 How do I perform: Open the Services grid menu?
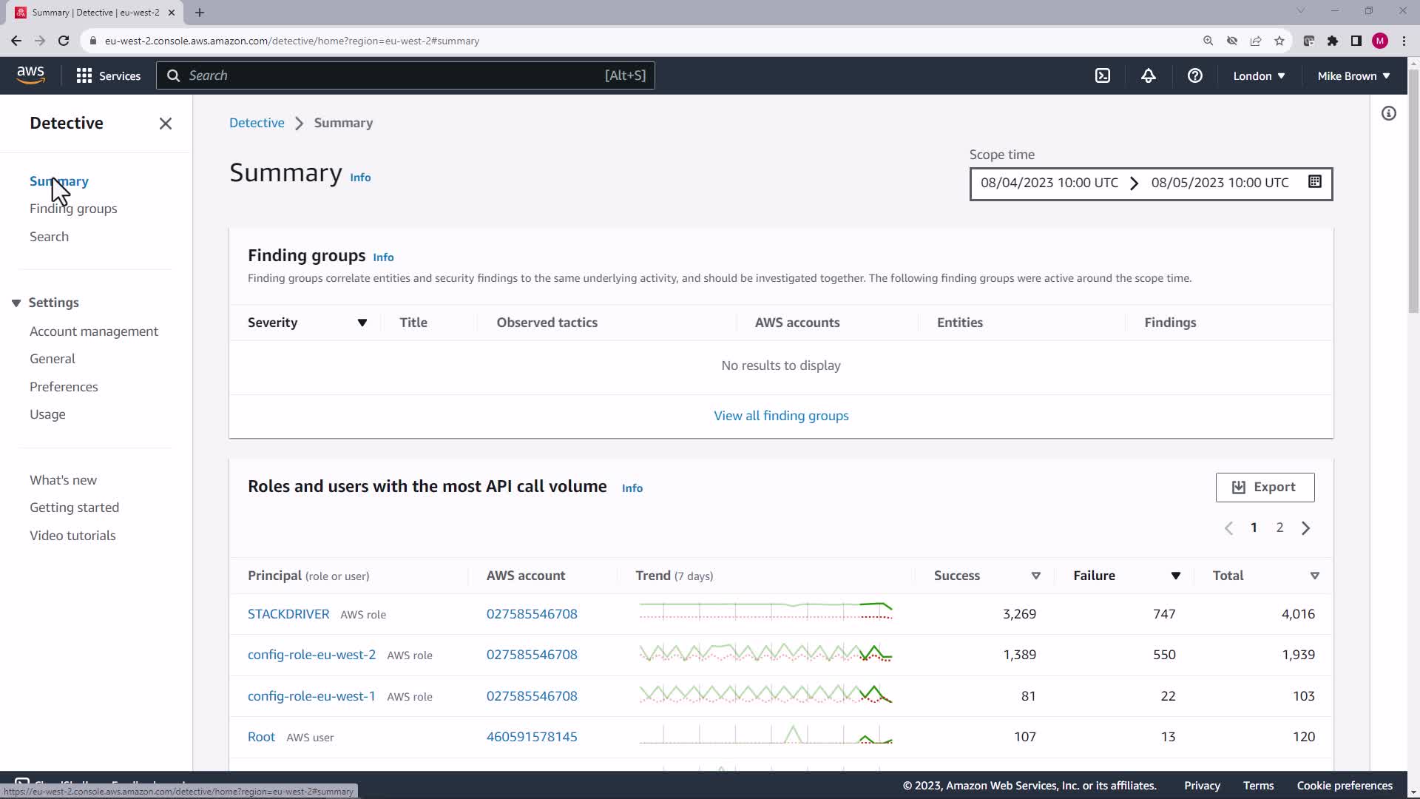pos(108,75)
